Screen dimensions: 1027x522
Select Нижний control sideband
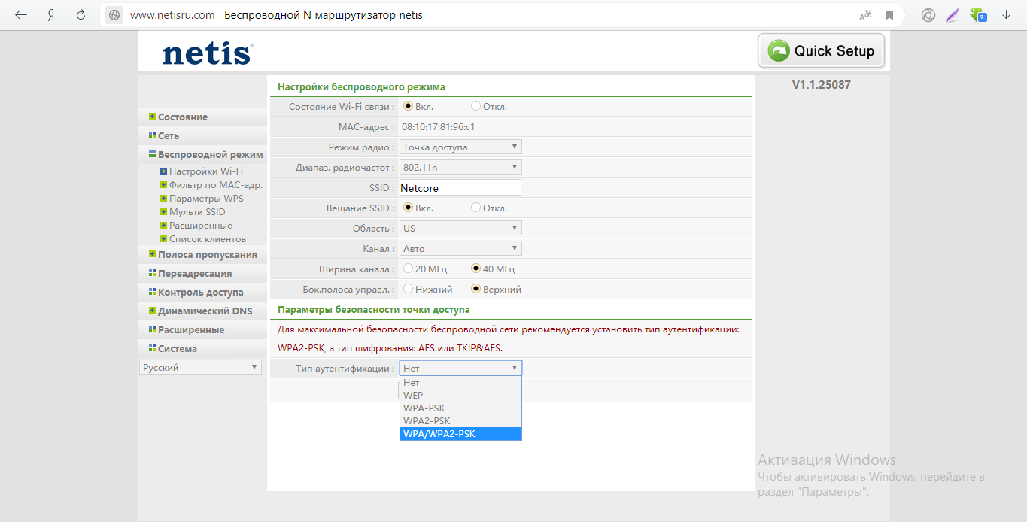[x=409, y=289]
